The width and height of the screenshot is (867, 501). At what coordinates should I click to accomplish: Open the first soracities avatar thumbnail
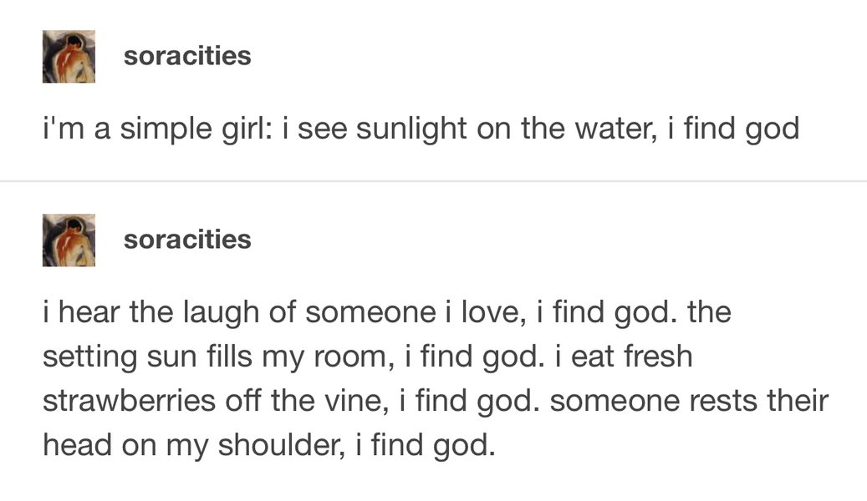click(x=69, y=56)
